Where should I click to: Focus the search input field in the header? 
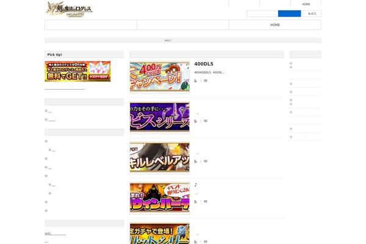[262, 13]
